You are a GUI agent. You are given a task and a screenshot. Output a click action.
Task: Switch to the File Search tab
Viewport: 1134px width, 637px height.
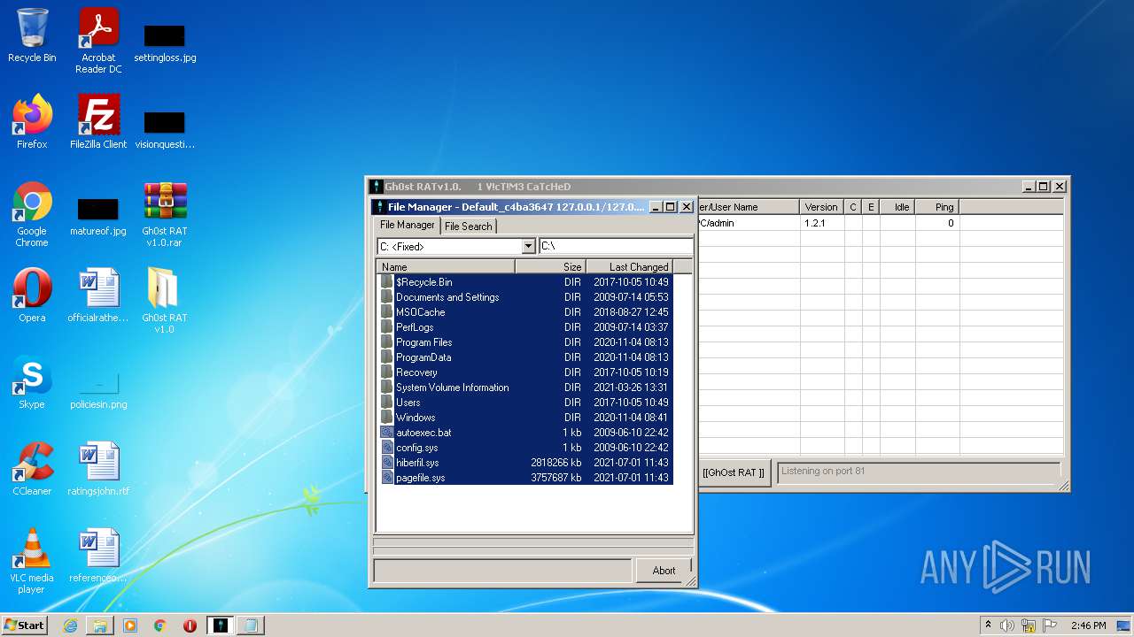(x=469, y=226)
